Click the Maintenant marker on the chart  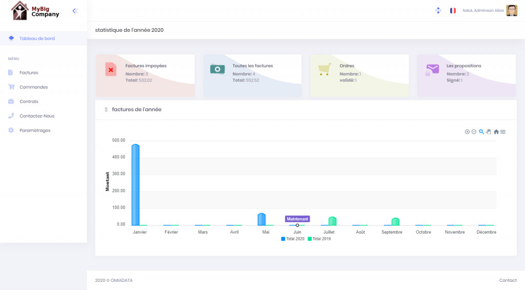point(297,225)
